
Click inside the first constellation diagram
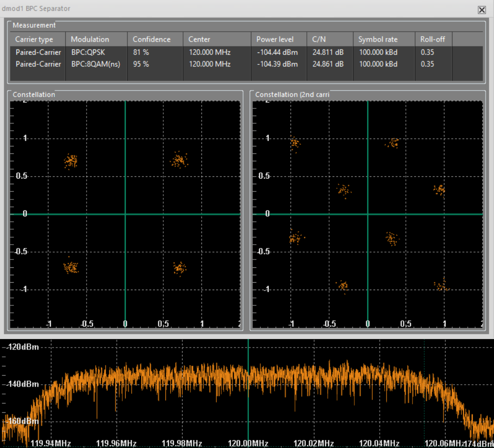coord(125,214)
